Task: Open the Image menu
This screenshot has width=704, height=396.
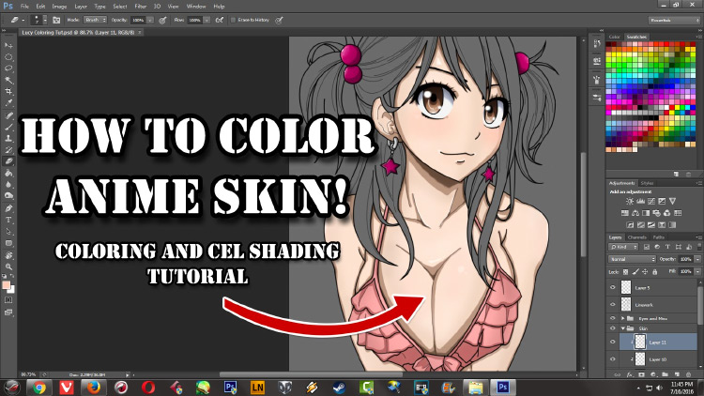Action: tap(59, 7)
